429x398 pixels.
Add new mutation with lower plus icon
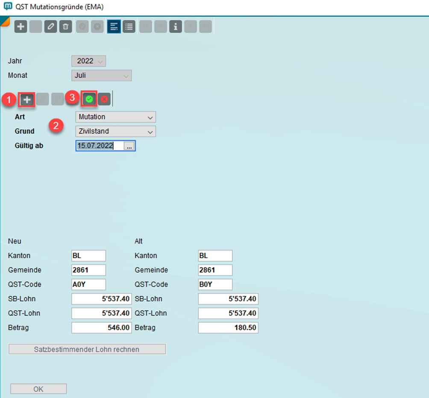tap(27, 100)
